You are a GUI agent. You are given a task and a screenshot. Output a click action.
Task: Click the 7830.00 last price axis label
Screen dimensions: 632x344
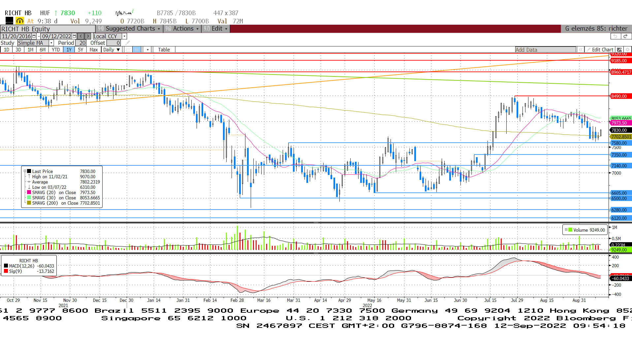620,130
